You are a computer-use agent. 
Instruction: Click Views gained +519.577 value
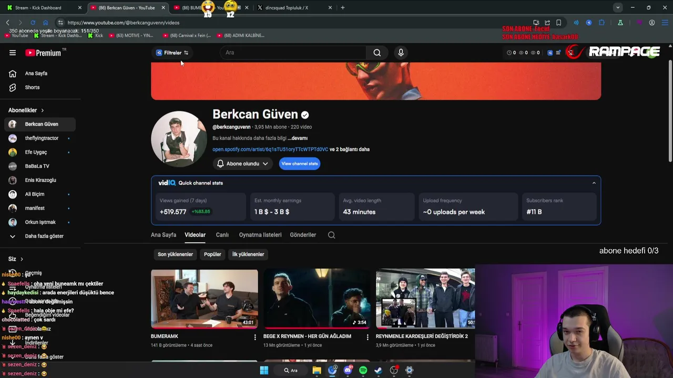173,212
